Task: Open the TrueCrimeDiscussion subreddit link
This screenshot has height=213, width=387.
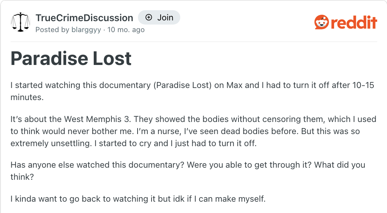Action: (84, 18)
